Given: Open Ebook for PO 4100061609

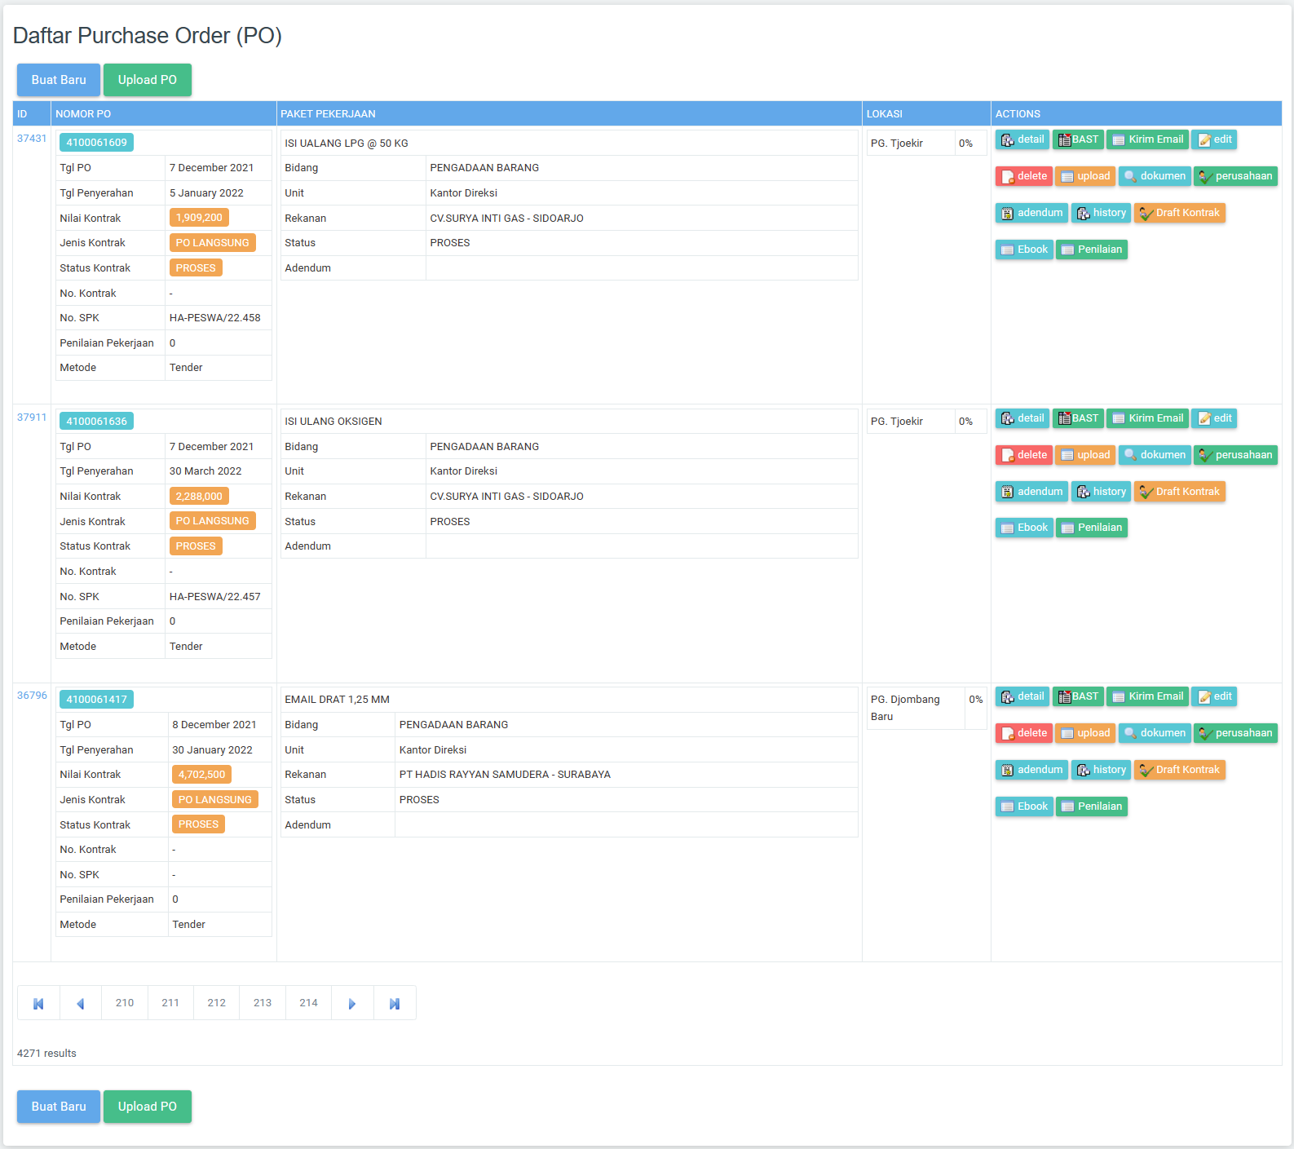Looking at the screenshot, I should (x=1024, y=250).
